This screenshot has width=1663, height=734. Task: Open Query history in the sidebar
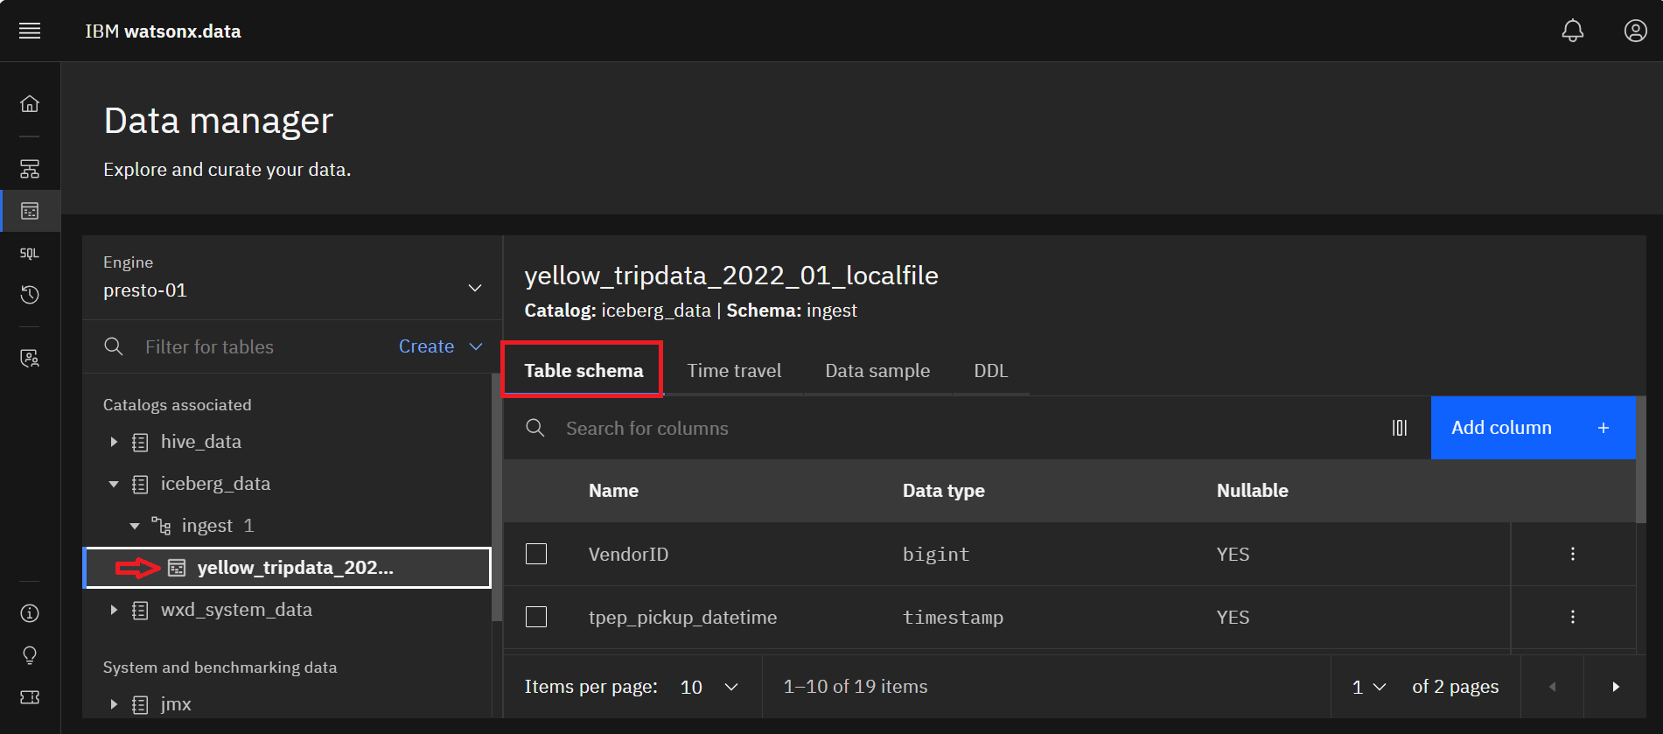click(x=30, y=295)
